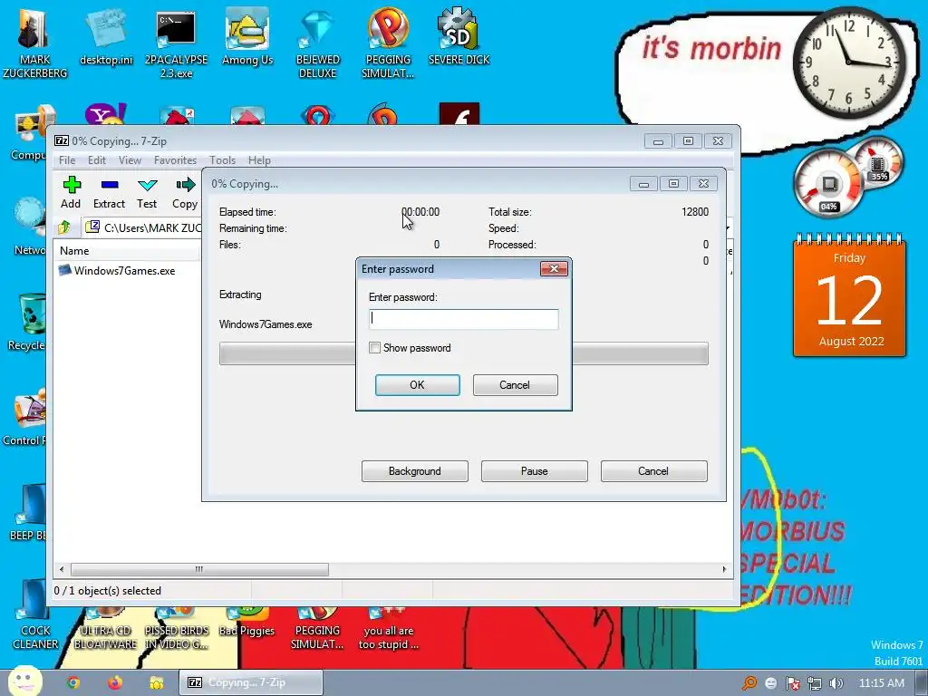
Task: Cancel the copying operation at bottom right
Action: (x=654, y=471)
